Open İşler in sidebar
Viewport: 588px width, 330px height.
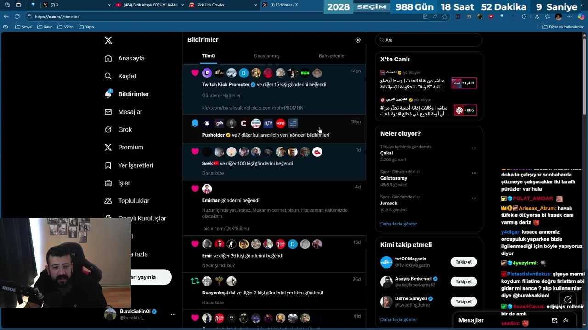tap(118, 183)
